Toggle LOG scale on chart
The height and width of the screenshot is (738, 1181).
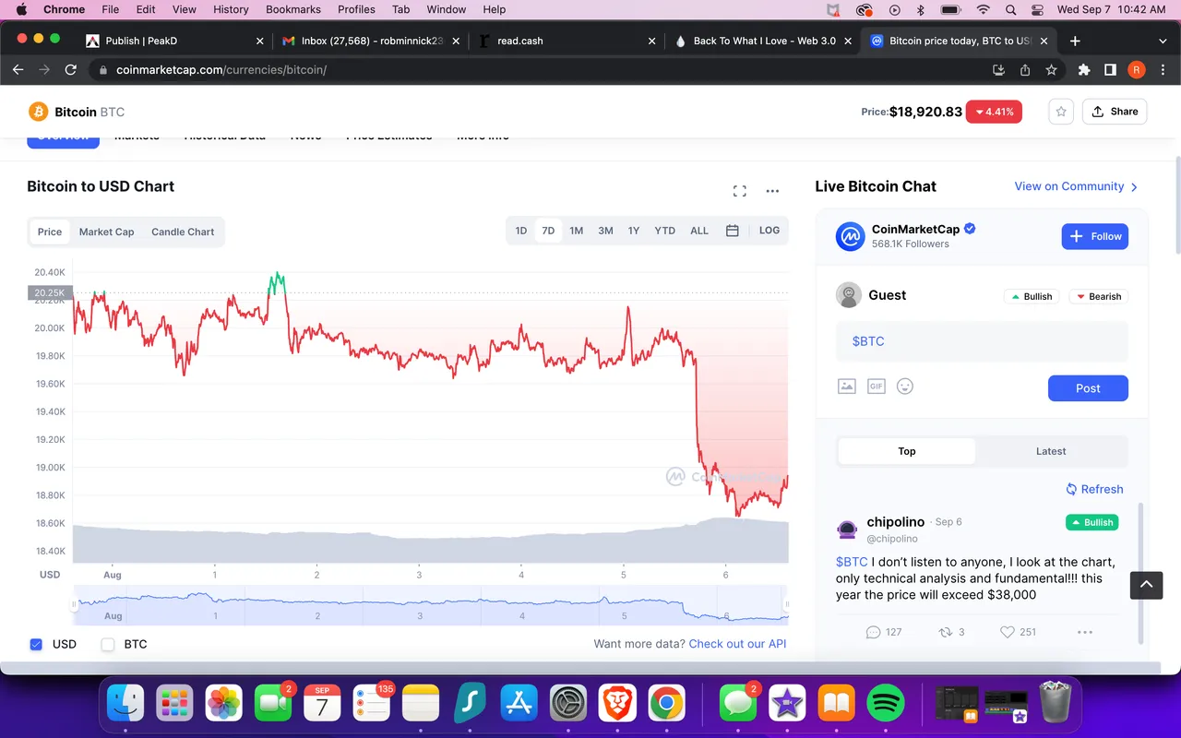point(769,231)
